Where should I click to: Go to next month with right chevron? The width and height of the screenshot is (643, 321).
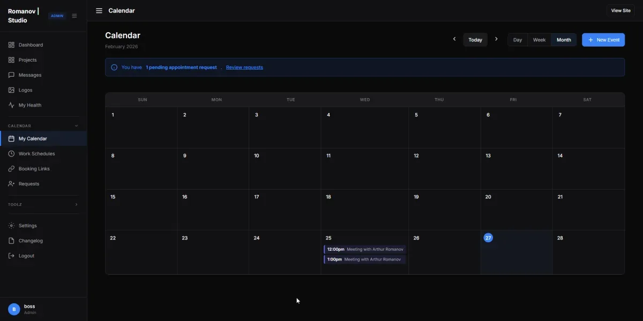496,39
